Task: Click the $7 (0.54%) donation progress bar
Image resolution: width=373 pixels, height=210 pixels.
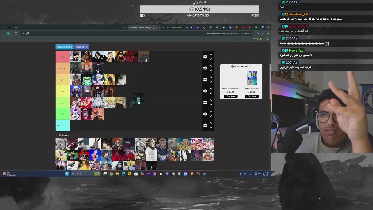Action: [199, 9]
